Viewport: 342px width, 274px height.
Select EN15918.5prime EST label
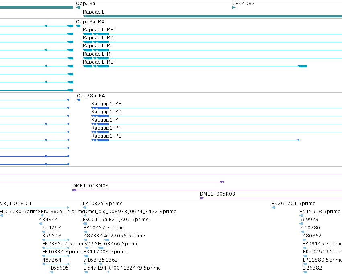(320, 212)
